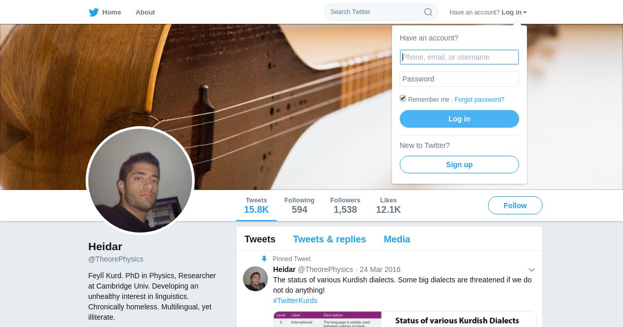Expand the pinned tweet options chevron

point(531,270)
